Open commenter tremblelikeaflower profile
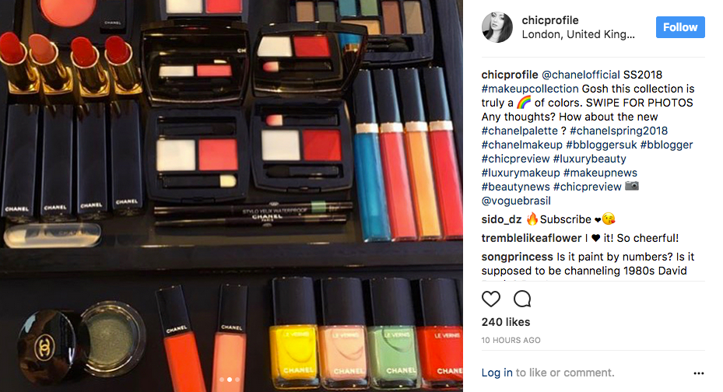Viewport: 723px width, 392px height. 532,238
